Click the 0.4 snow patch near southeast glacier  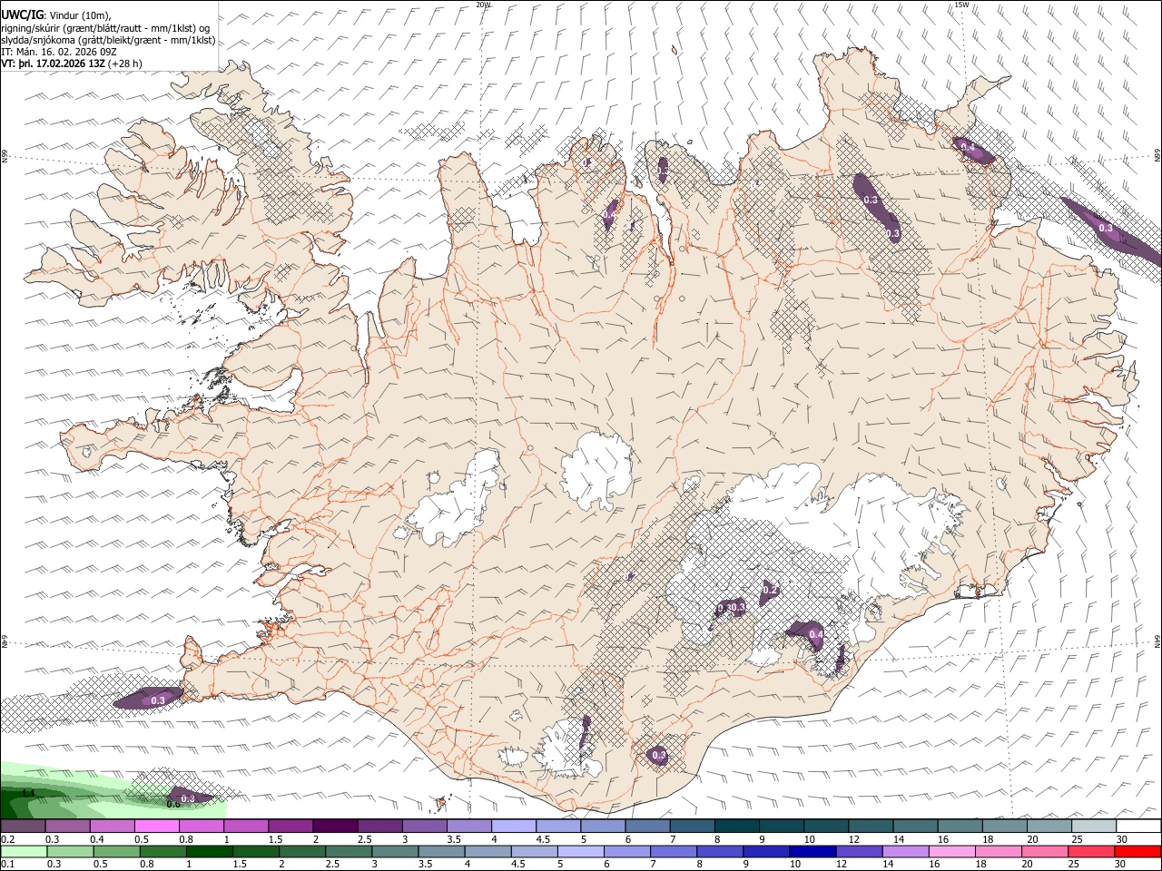[x=808, y=634]
